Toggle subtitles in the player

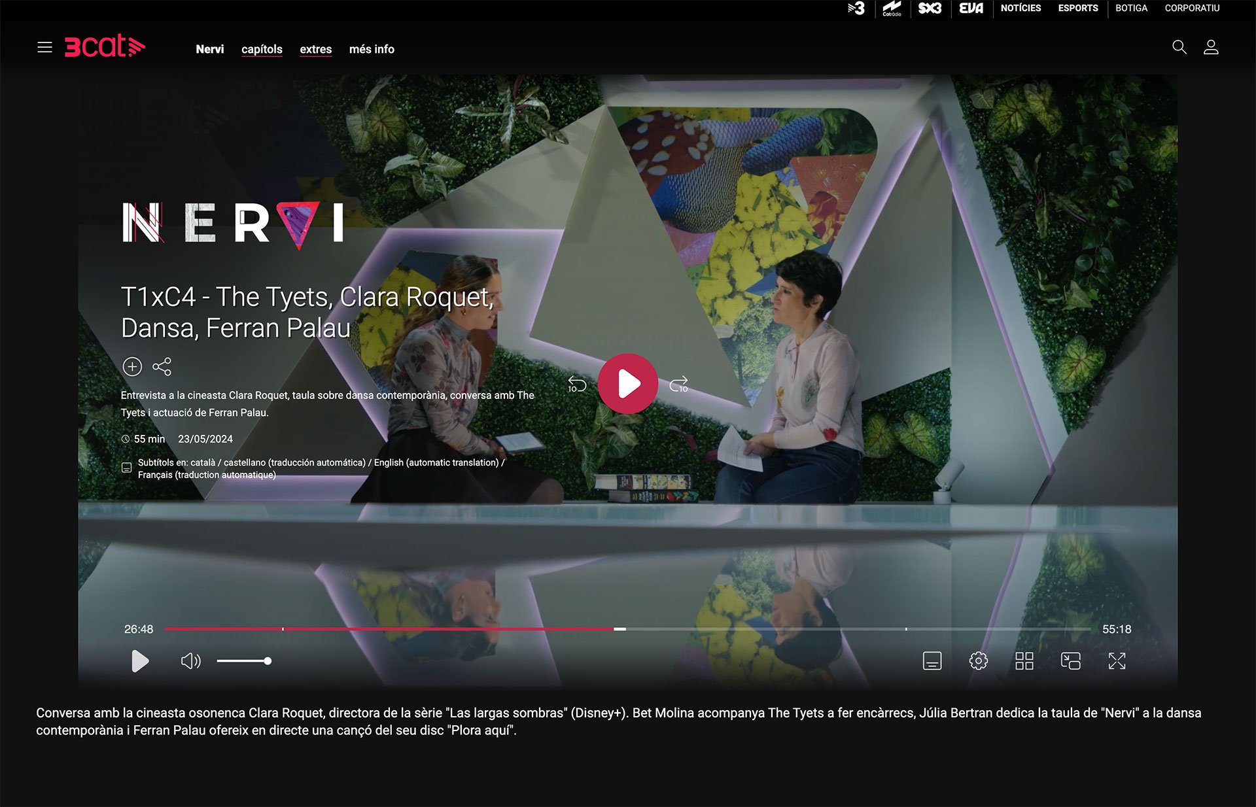932,661
